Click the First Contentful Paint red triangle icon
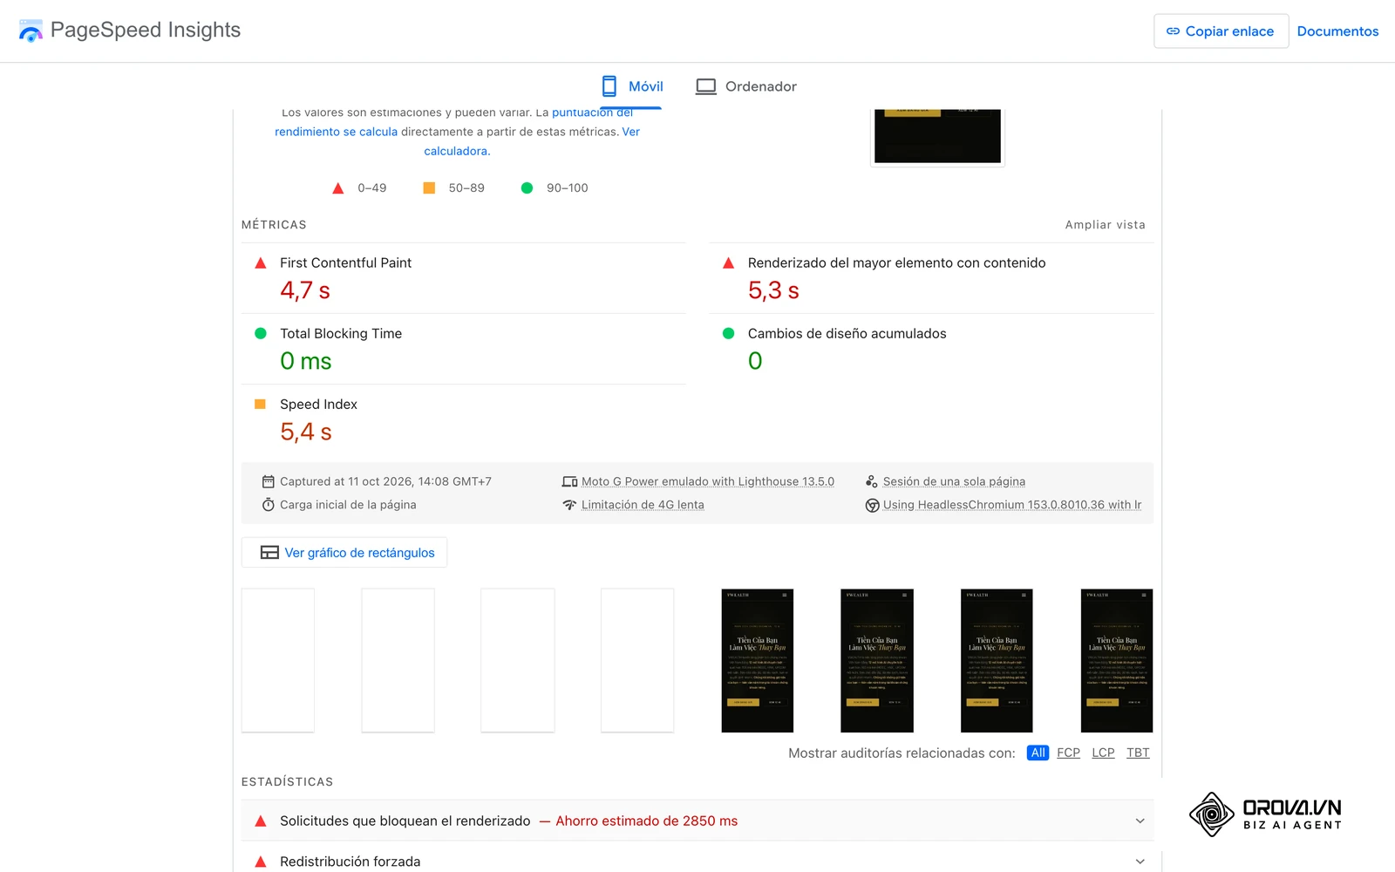Image resolution: width=1395 pixels, height=872 pixels. [x=260, y=262]
